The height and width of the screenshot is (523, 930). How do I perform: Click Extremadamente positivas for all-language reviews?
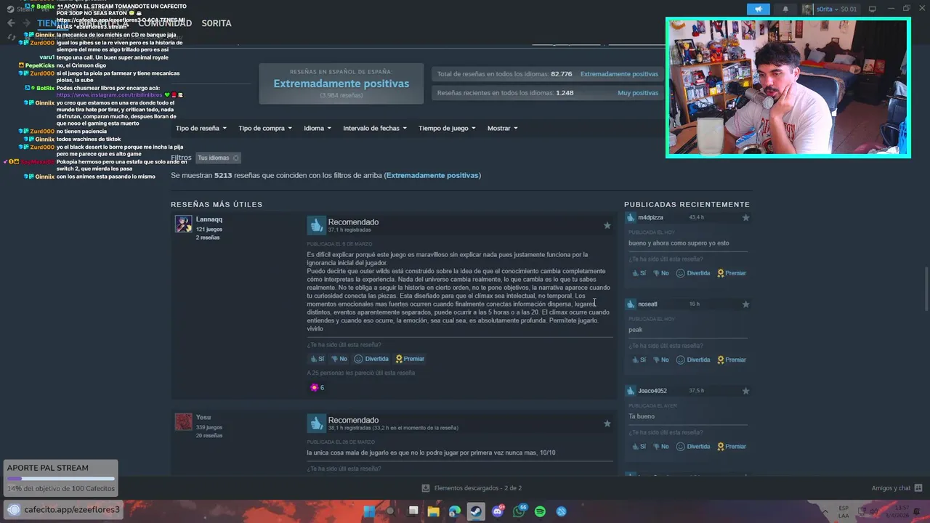tap(619, 74)
